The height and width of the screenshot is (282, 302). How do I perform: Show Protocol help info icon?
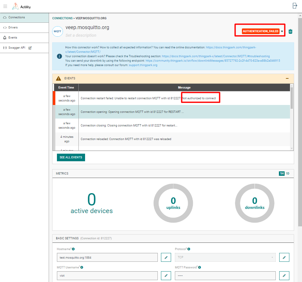coord(189,249)
